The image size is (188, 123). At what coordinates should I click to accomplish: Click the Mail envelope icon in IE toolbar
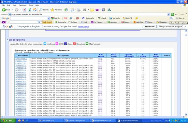point(72,10)
